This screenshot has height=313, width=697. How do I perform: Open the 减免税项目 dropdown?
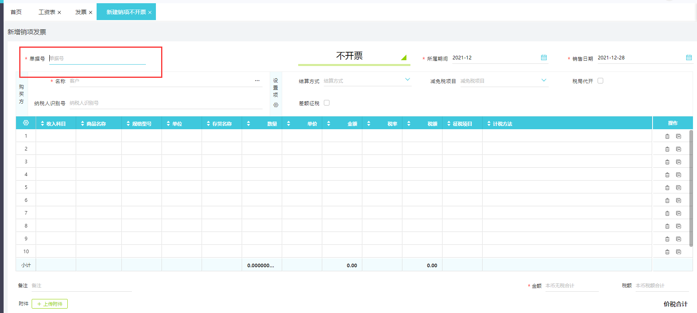[x=543, y=80]
